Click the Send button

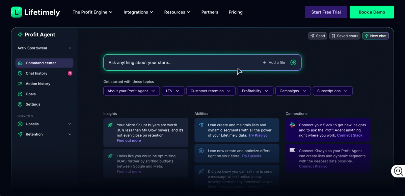[x=318, y=36]
